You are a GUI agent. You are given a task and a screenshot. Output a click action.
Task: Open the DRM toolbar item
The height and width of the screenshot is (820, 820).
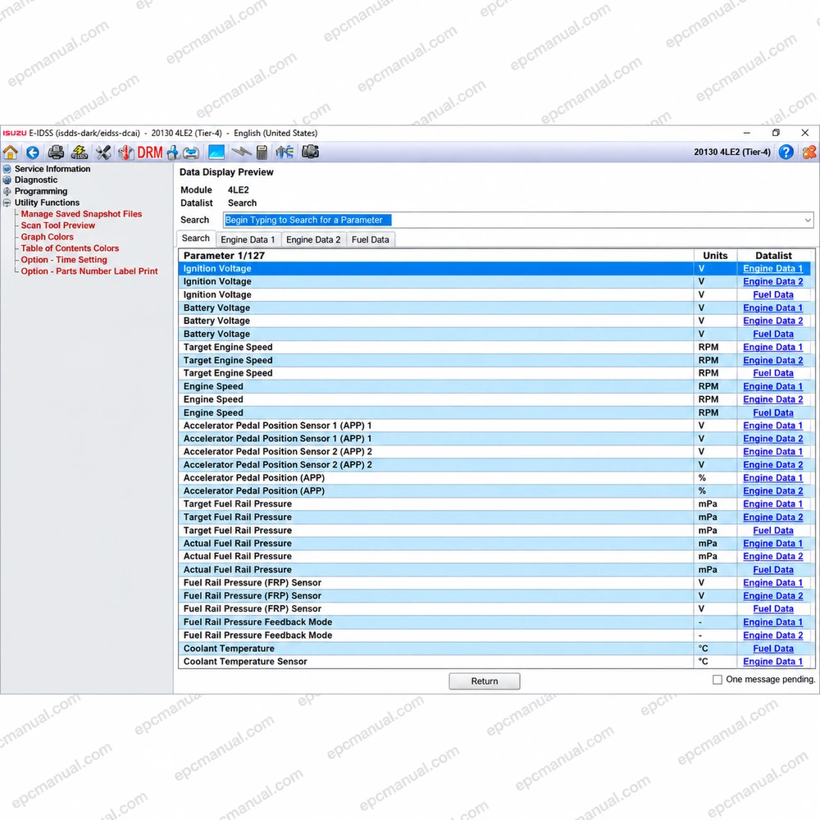point(150,153)
